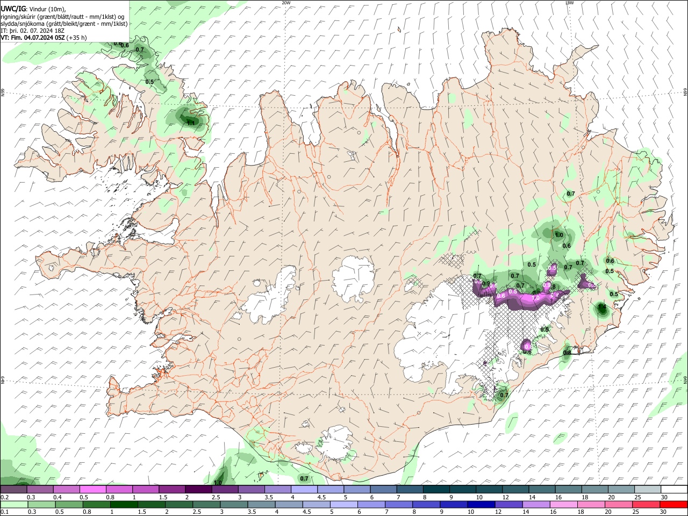Click the initial time line 'IT: þri. 02. 07. 2024 18Z'
Screen dimensions: 688x516
tap(33, 31)
